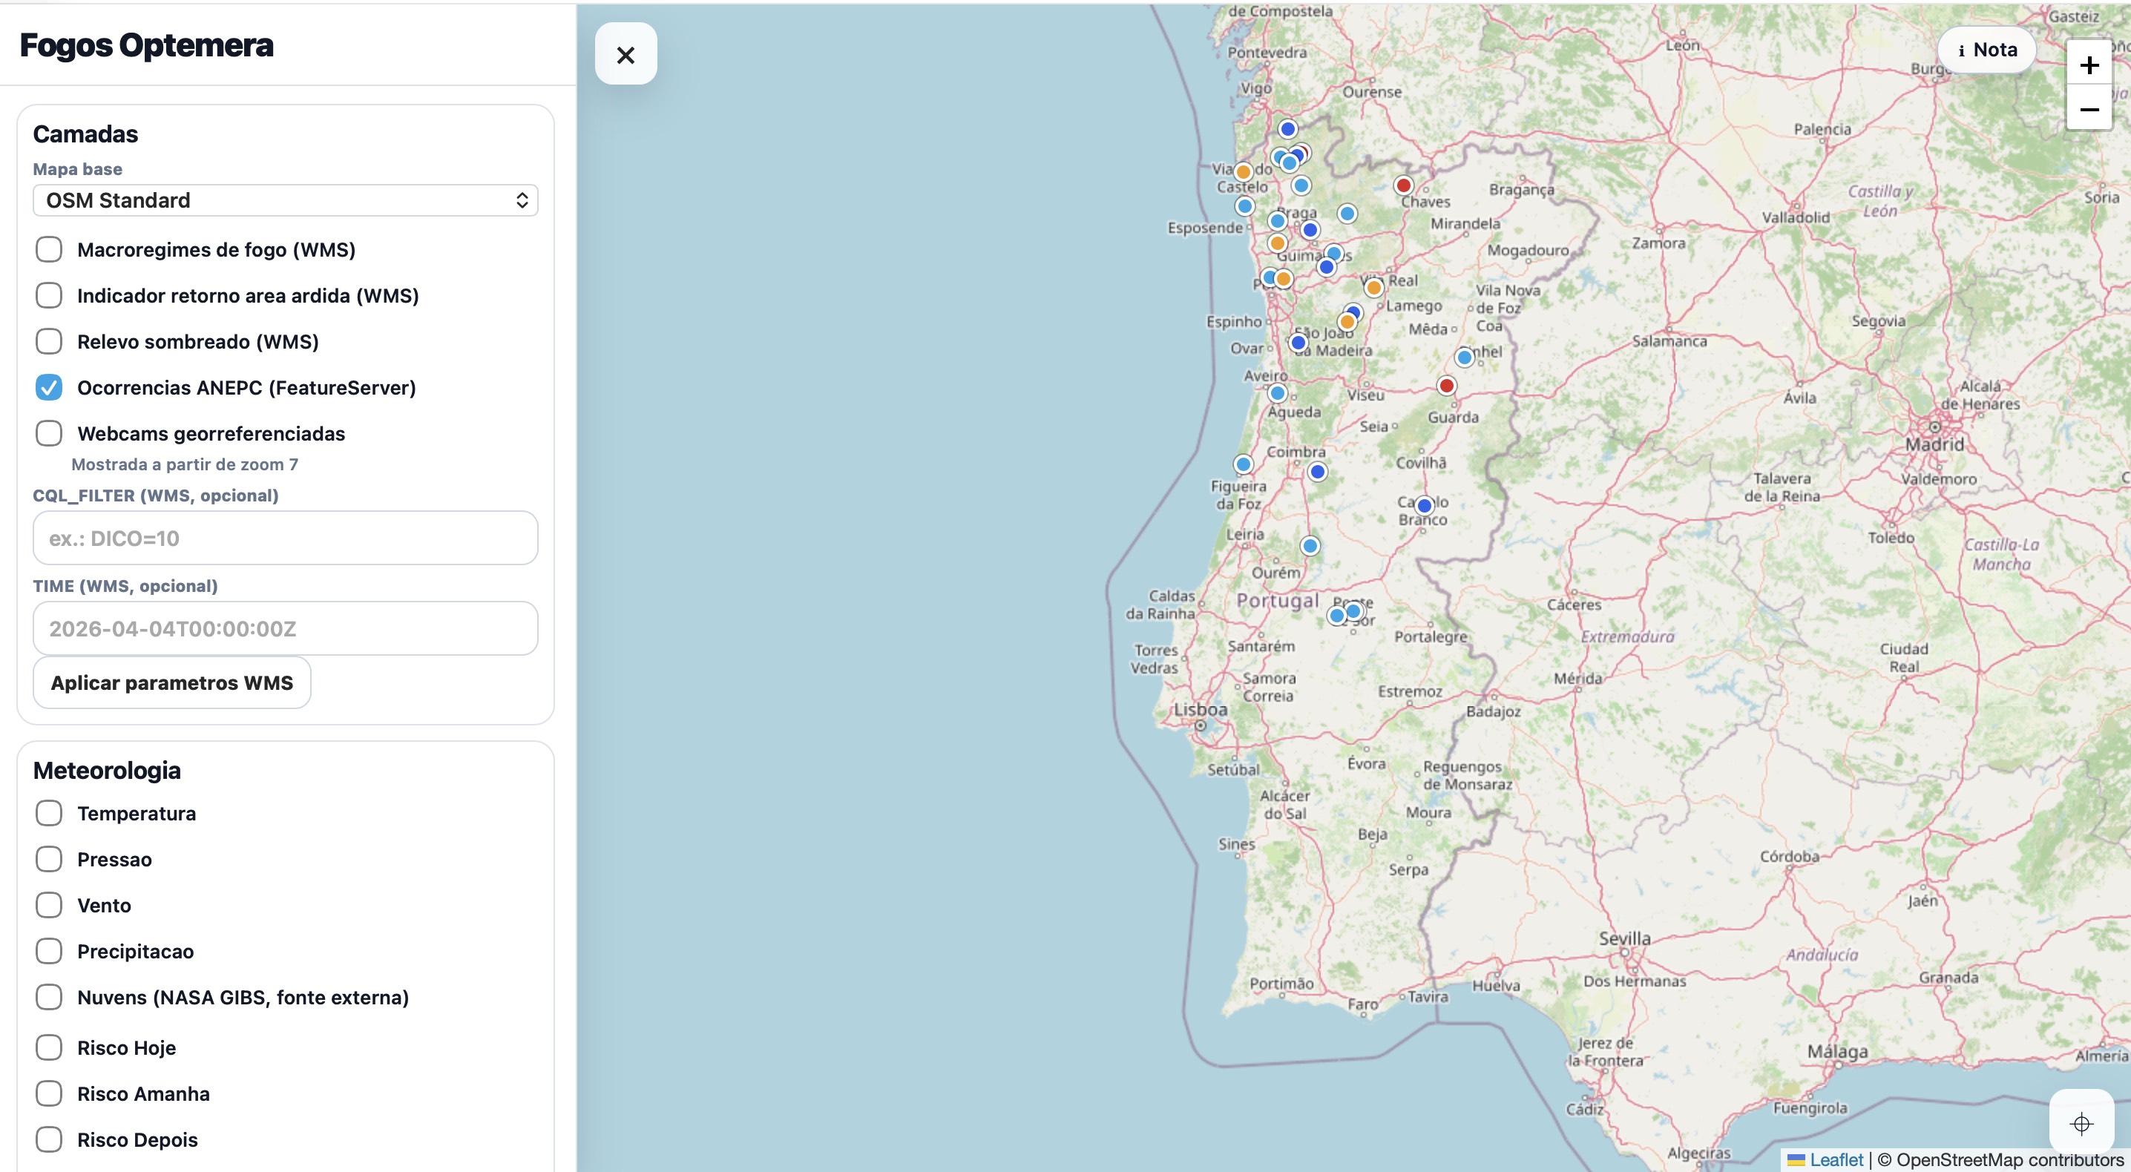
Task: Click the Mostrada a partir de zoom 7 note
Action: (x=185, y=465)
